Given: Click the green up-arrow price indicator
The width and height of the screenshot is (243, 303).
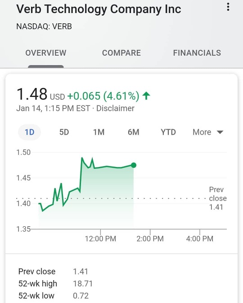Looking at the screenshot, I should (146, 96).
